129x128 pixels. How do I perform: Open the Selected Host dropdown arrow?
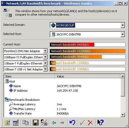point(123,34)
